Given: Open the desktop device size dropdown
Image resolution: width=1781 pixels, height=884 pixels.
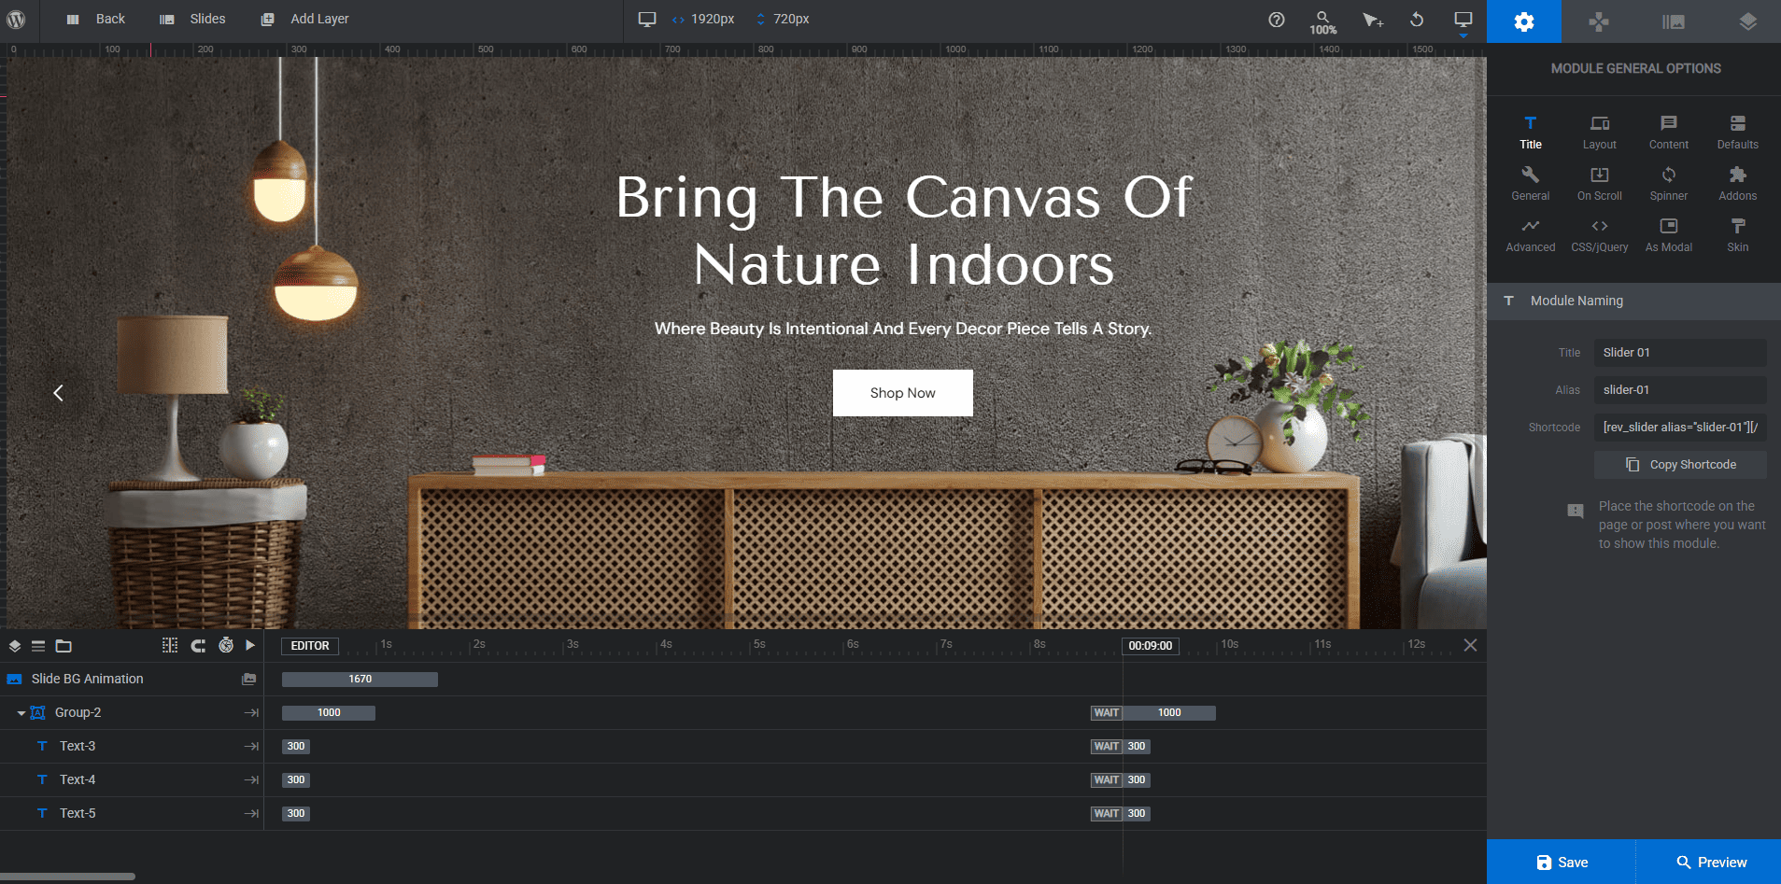Looking at the screenshot, I should click(x=1463, y=21).
